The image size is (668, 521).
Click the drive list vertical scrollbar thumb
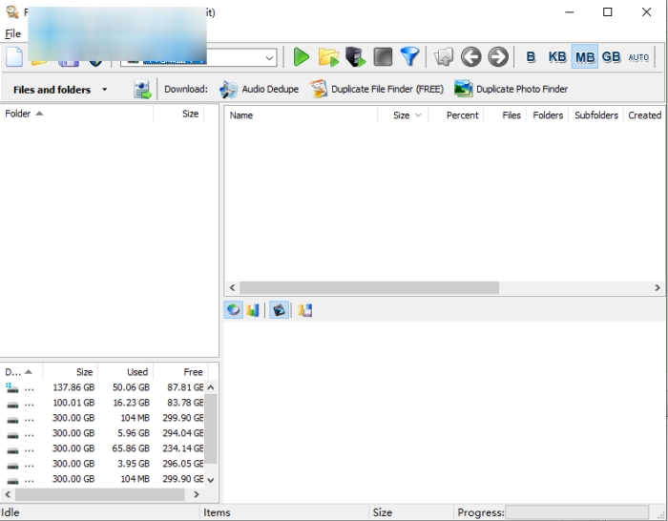click(211, 428)
